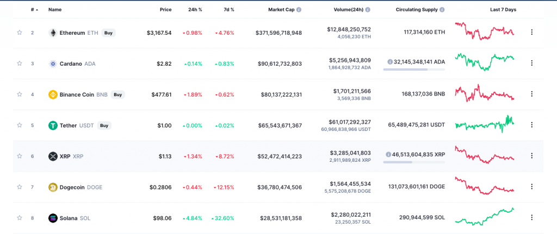Open the Market Cap info tooltip icon
The width and height of the screenshot is (557, 234).
coord(299,10)
